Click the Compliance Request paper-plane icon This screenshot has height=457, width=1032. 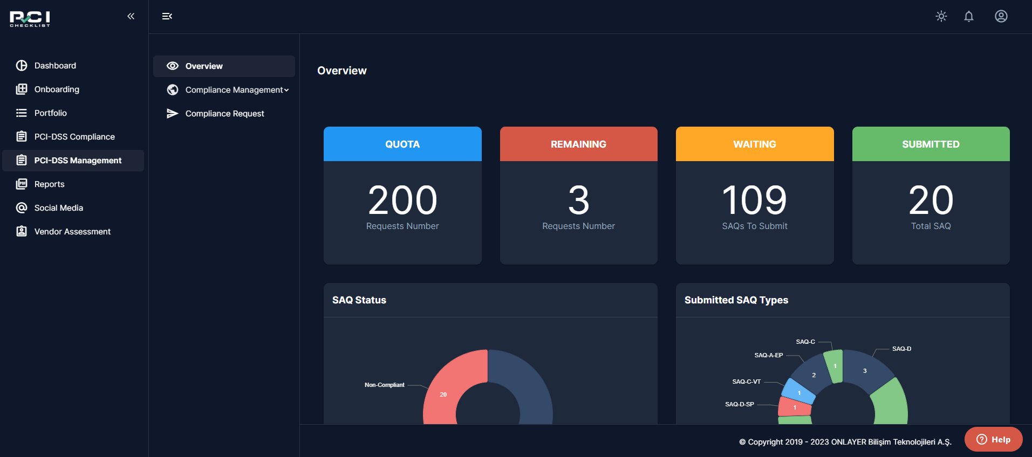[x=173, y=114]
